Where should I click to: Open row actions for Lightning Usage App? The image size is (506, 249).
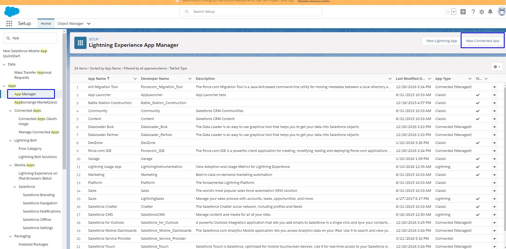click(495, 167)
